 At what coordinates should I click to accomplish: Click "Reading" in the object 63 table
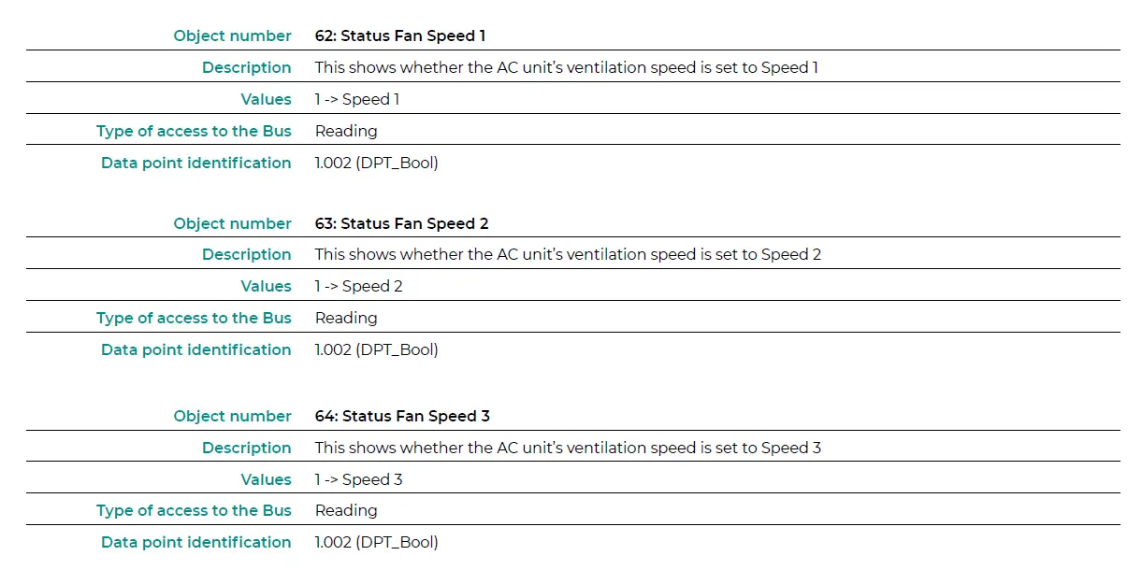pos(346,318)
